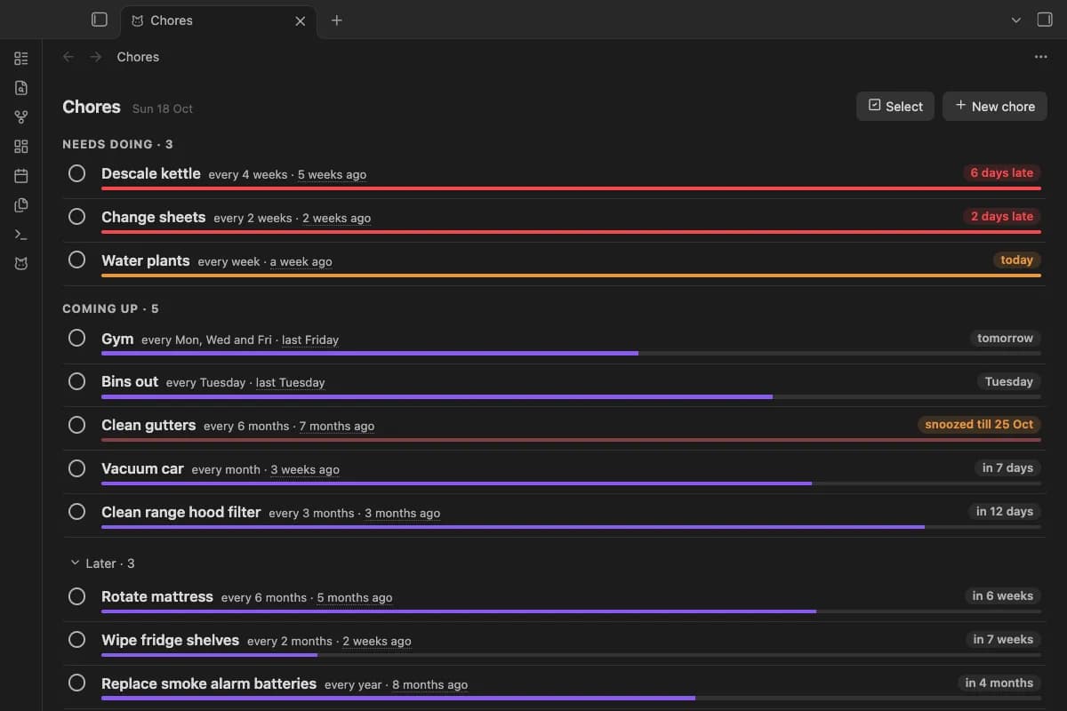
Task: Complete the Vacuum car chore
Action: pos(77,468)
